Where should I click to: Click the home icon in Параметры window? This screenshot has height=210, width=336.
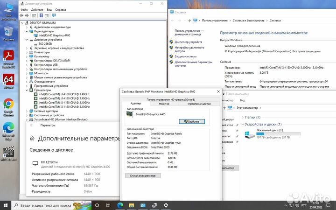(x=32, y=139)
